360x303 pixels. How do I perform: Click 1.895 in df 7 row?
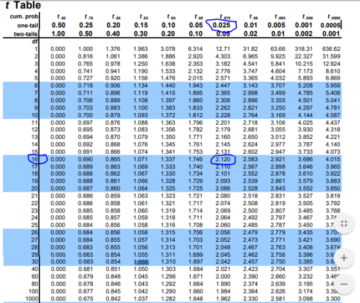point(195,93)
